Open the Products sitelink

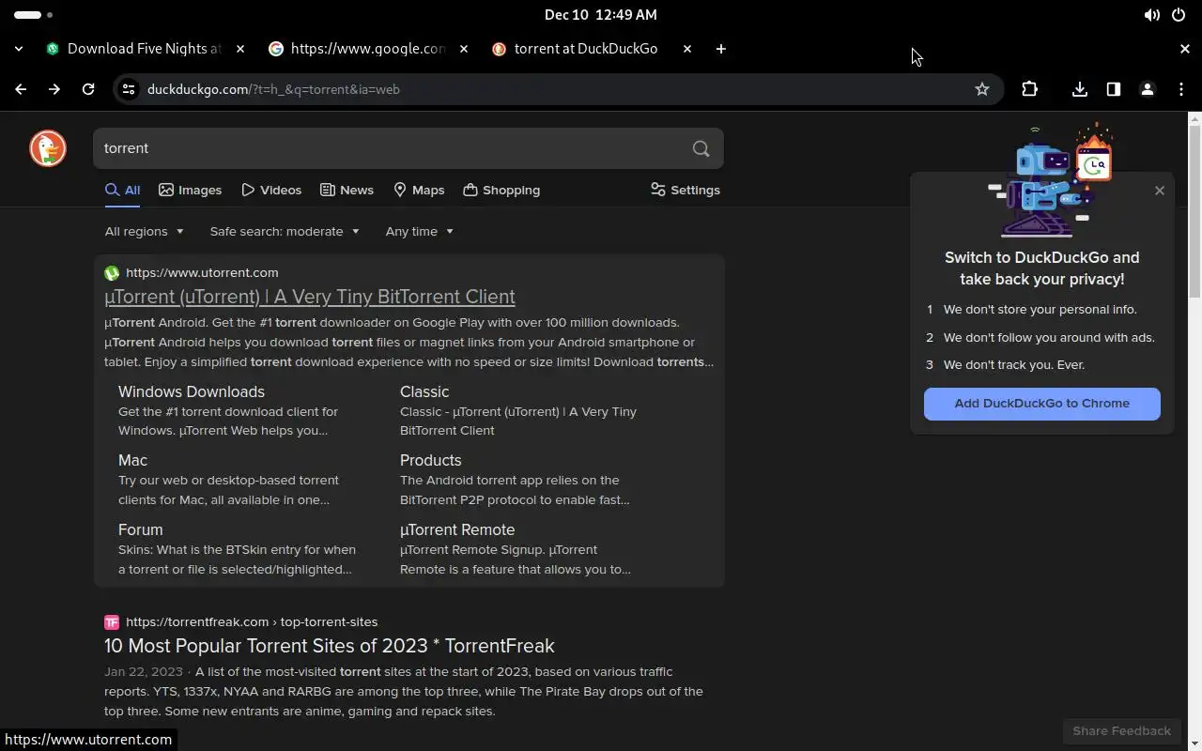point(431,460)
